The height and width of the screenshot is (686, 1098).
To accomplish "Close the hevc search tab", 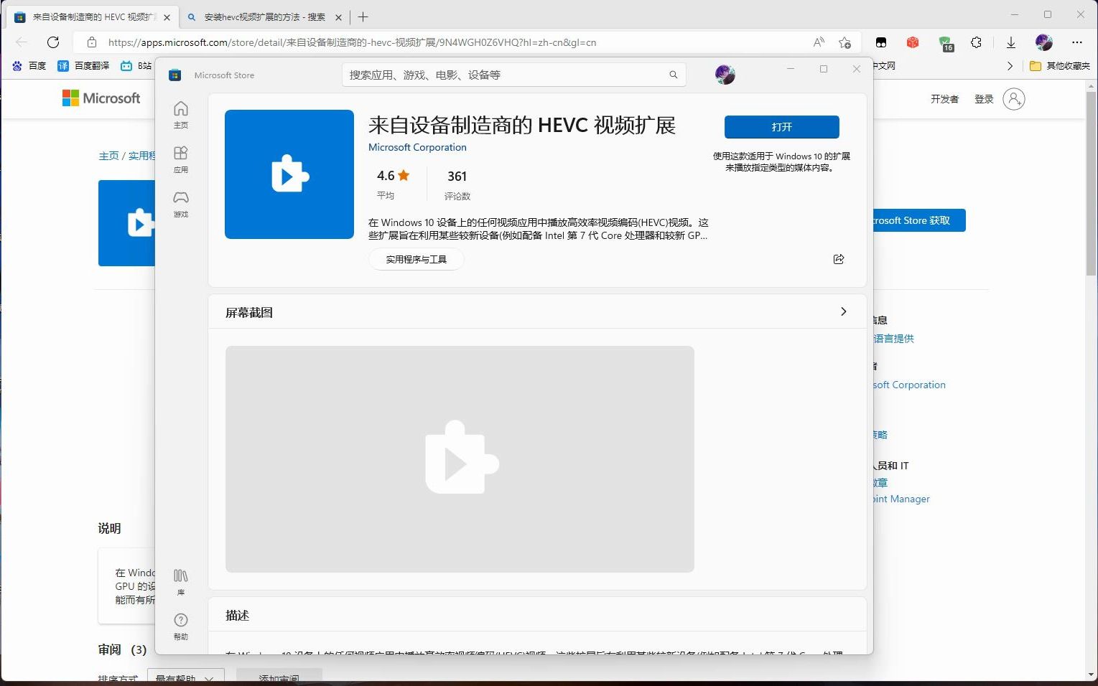I will point(338,17).
